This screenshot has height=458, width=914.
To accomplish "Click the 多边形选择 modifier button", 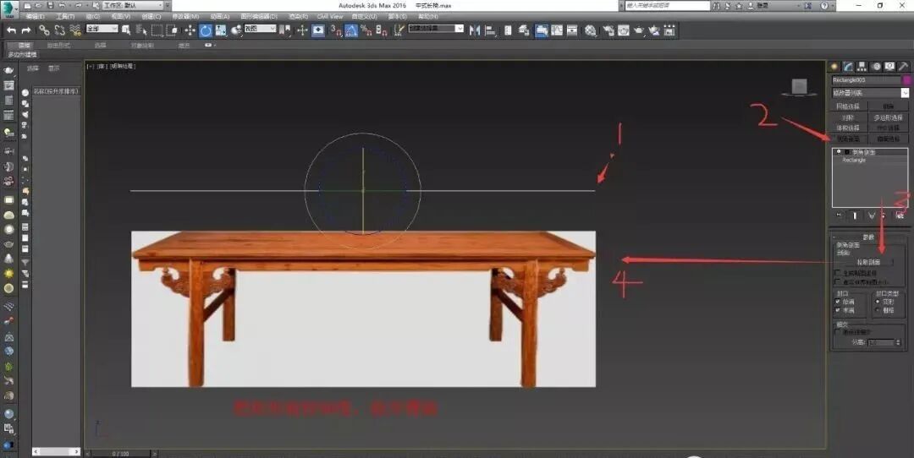I will click(x=889, y=117).
